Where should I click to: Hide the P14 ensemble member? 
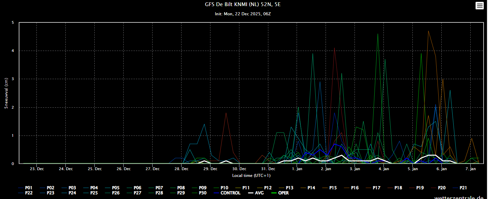coord(308,188)
